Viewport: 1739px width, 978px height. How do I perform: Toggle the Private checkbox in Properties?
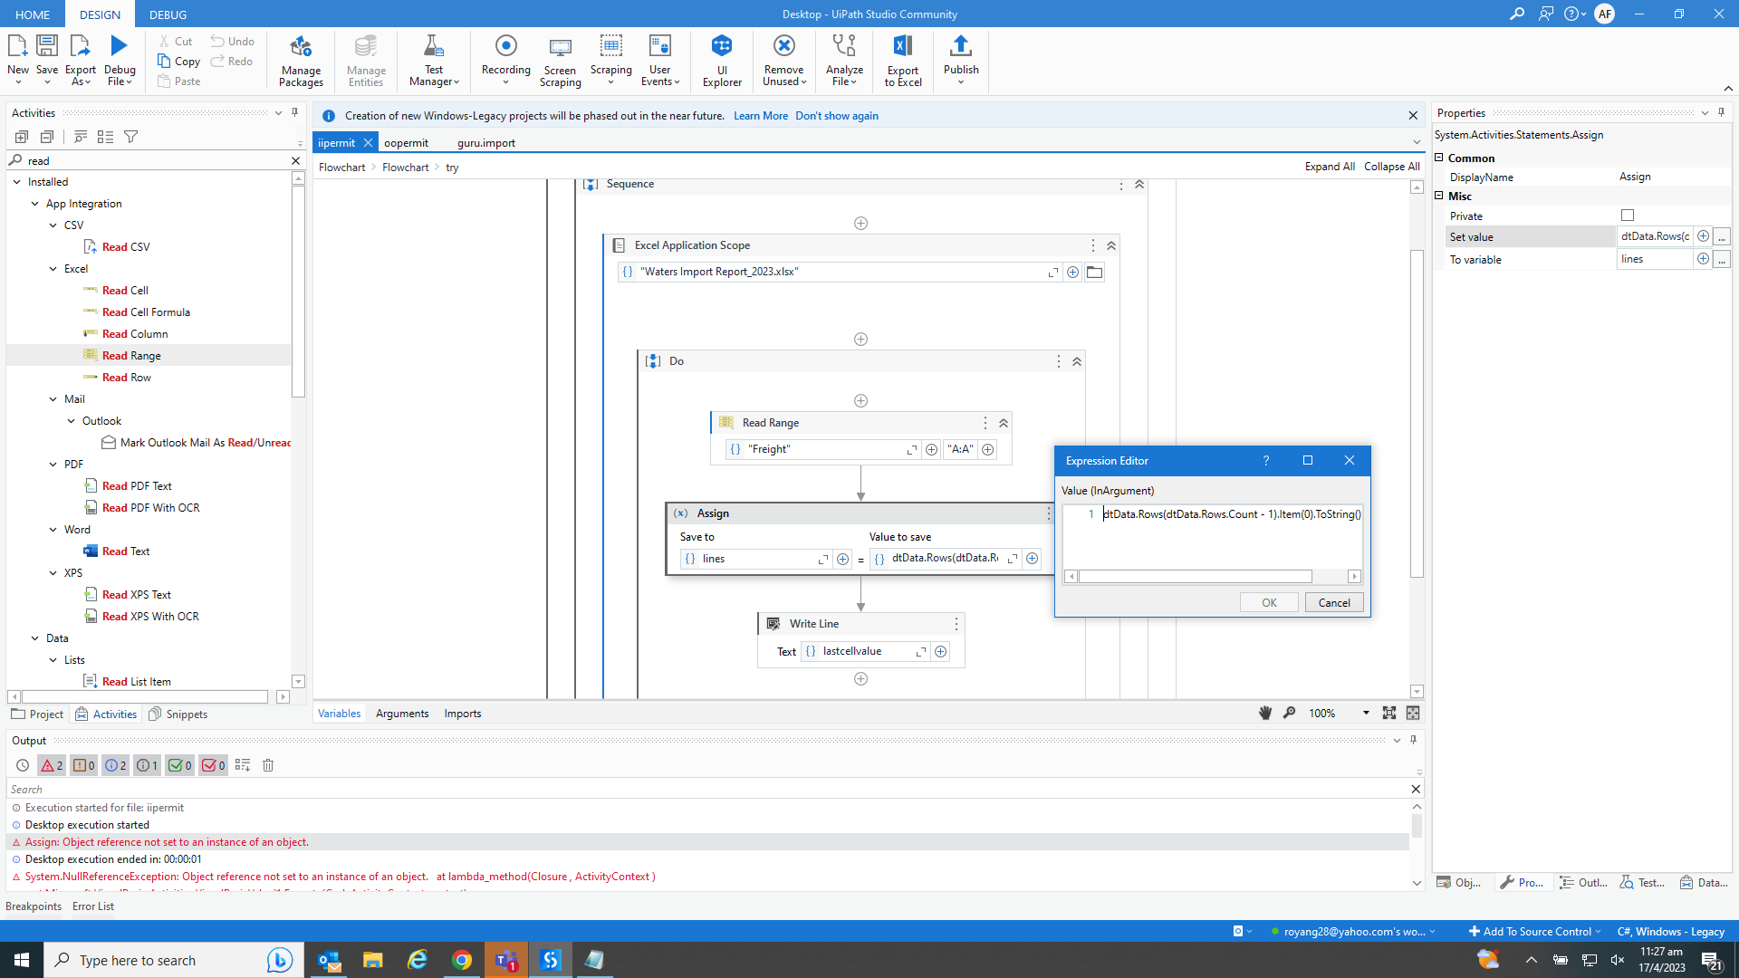(x=1628, y=216)
